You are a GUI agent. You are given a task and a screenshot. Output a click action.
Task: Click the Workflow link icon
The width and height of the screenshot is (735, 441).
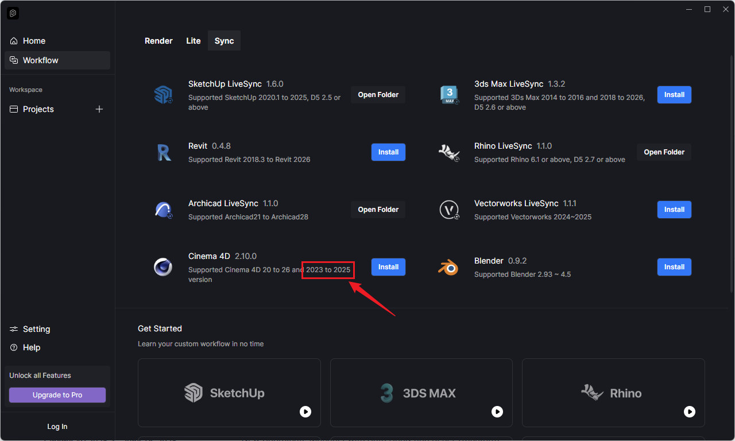pyautogui.click(x=14, y=60)
